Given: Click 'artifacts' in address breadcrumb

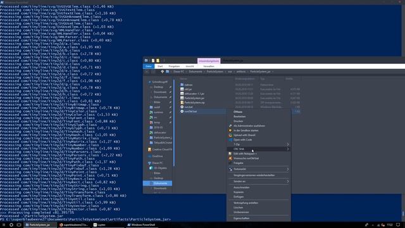Looking at the screenshot, I should pos(241,72).
